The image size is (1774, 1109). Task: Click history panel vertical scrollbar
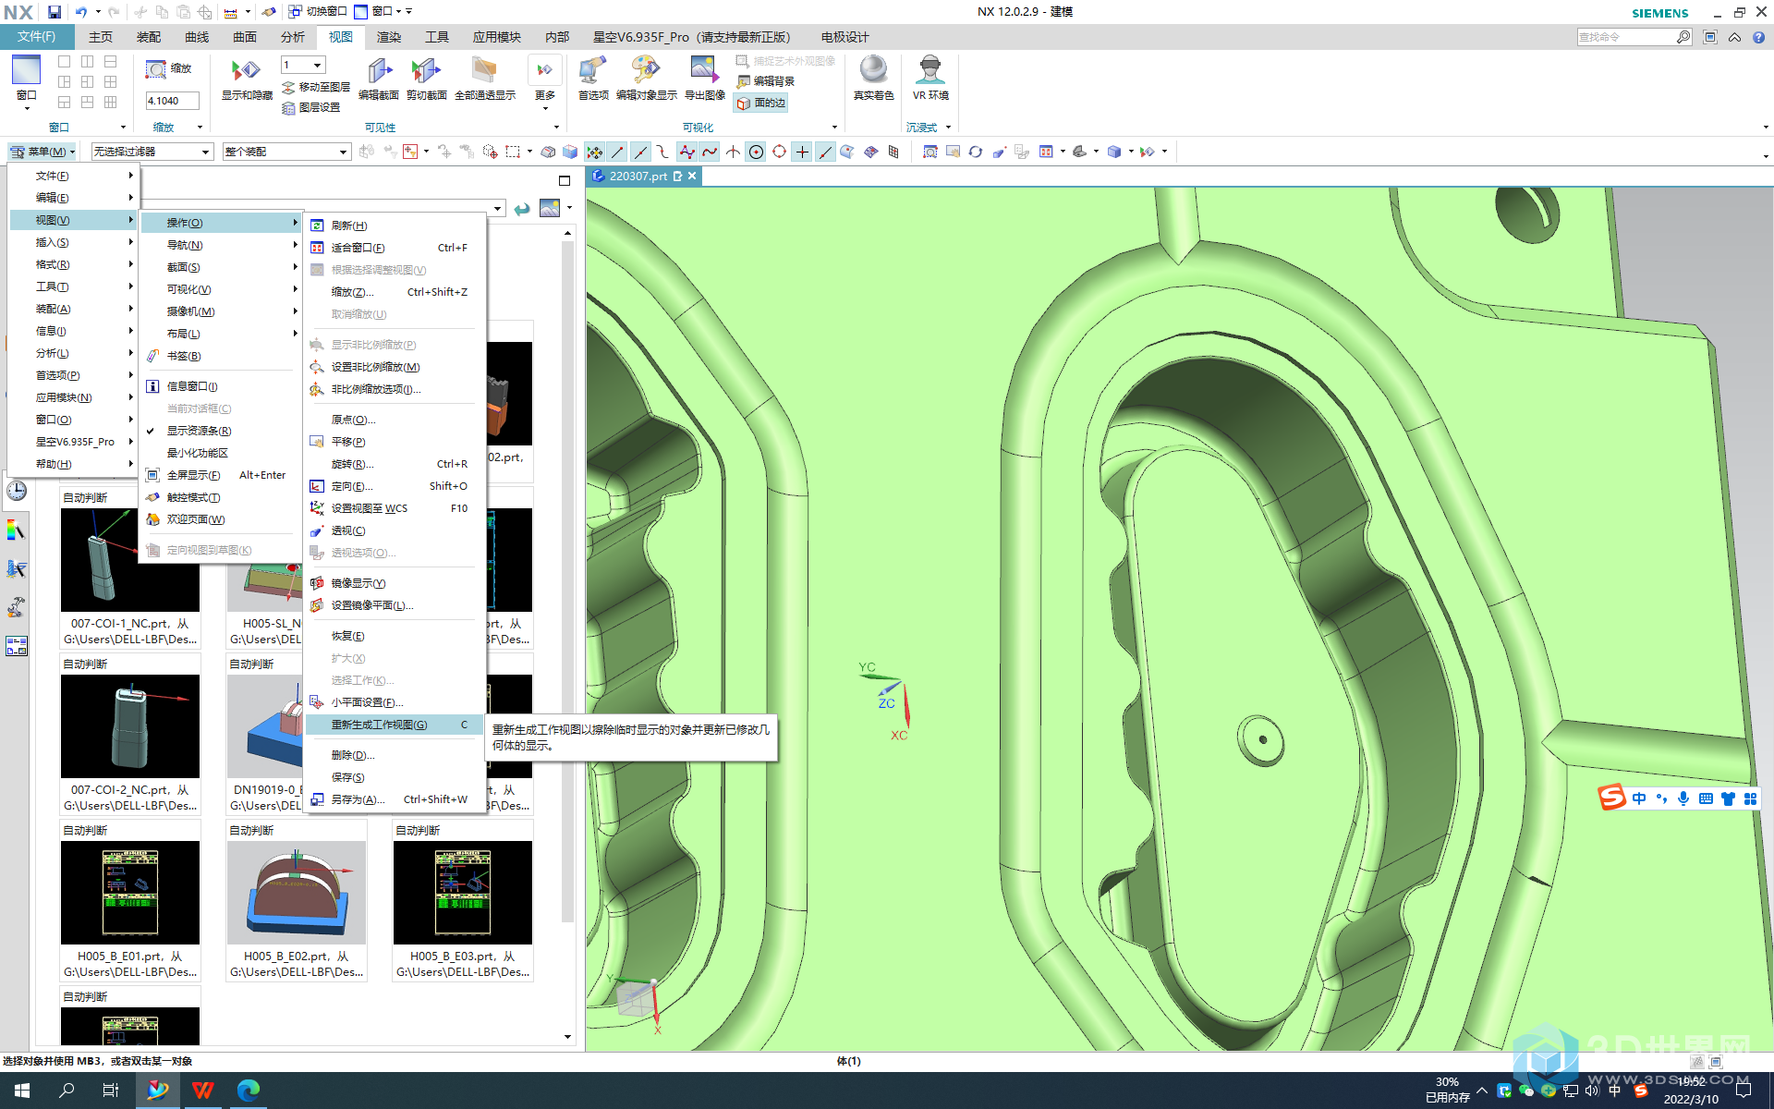coord(567,582)
